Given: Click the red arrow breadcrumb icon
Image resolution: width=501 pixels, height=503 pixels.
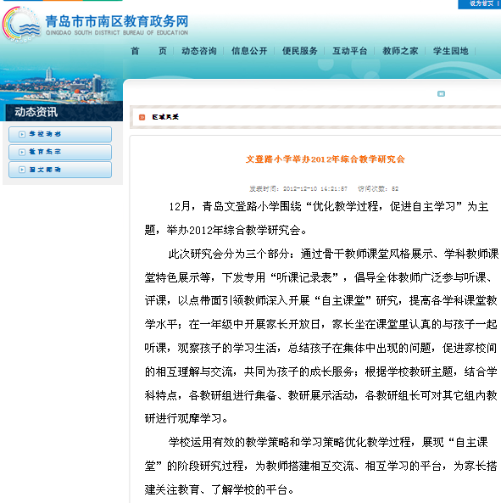Looking at the screenshot, I should click(x=142, y=117).
